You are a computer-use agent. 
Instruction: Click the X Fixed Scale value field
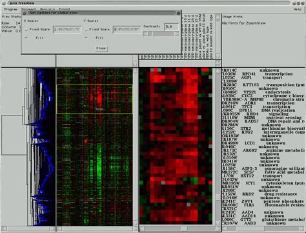pos(67,30)
